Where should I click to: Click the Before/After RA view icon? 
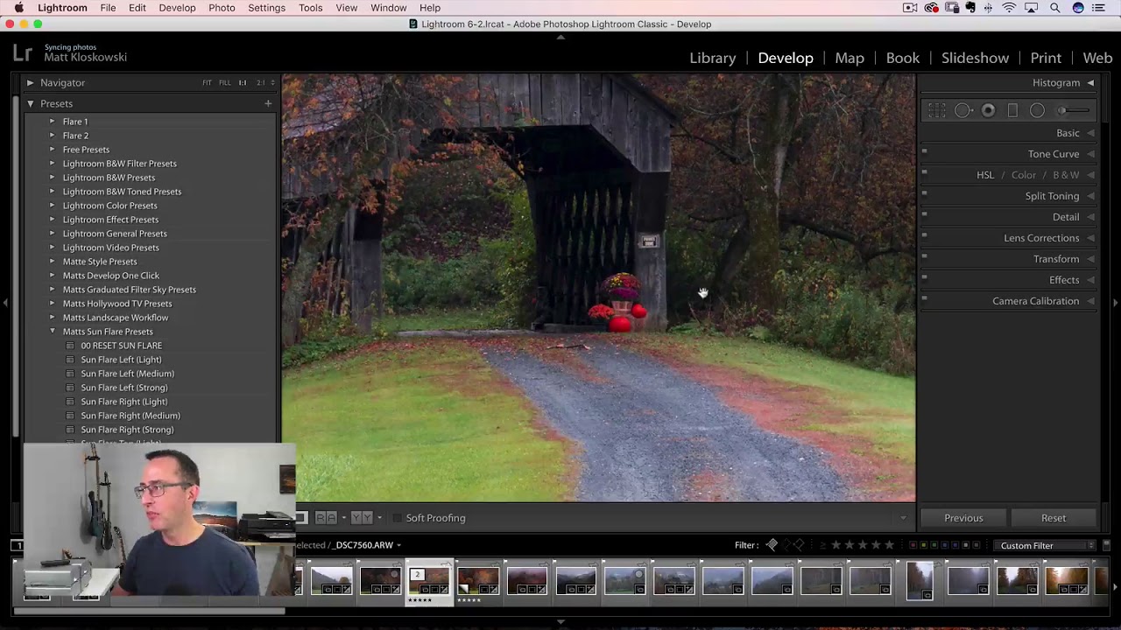click(325, 518)
